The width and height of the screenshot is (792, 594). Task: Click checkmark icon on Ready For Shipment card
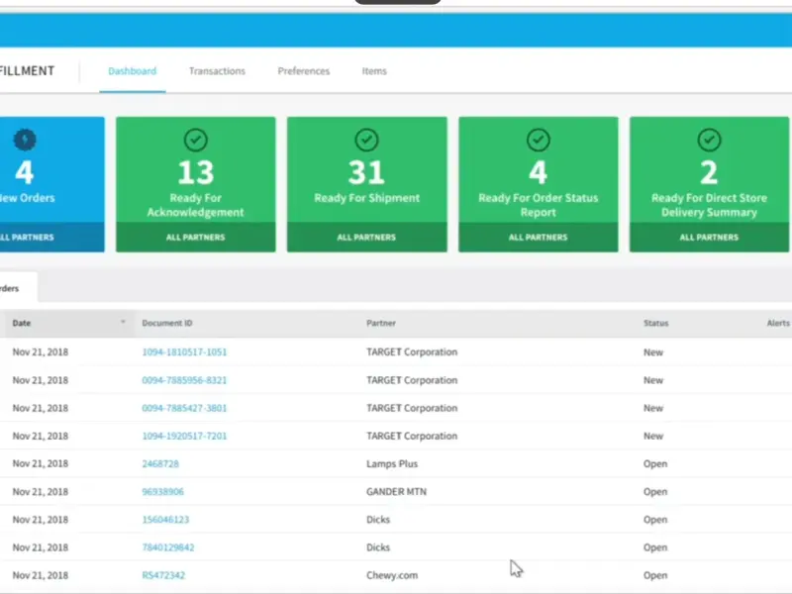click(367, 140)
